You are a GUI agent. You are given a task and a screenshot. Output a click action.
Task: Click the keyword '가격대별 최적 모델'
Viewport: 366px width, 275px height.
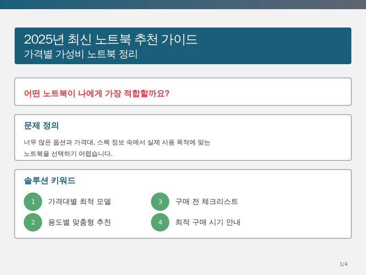[x=79, y=202]
